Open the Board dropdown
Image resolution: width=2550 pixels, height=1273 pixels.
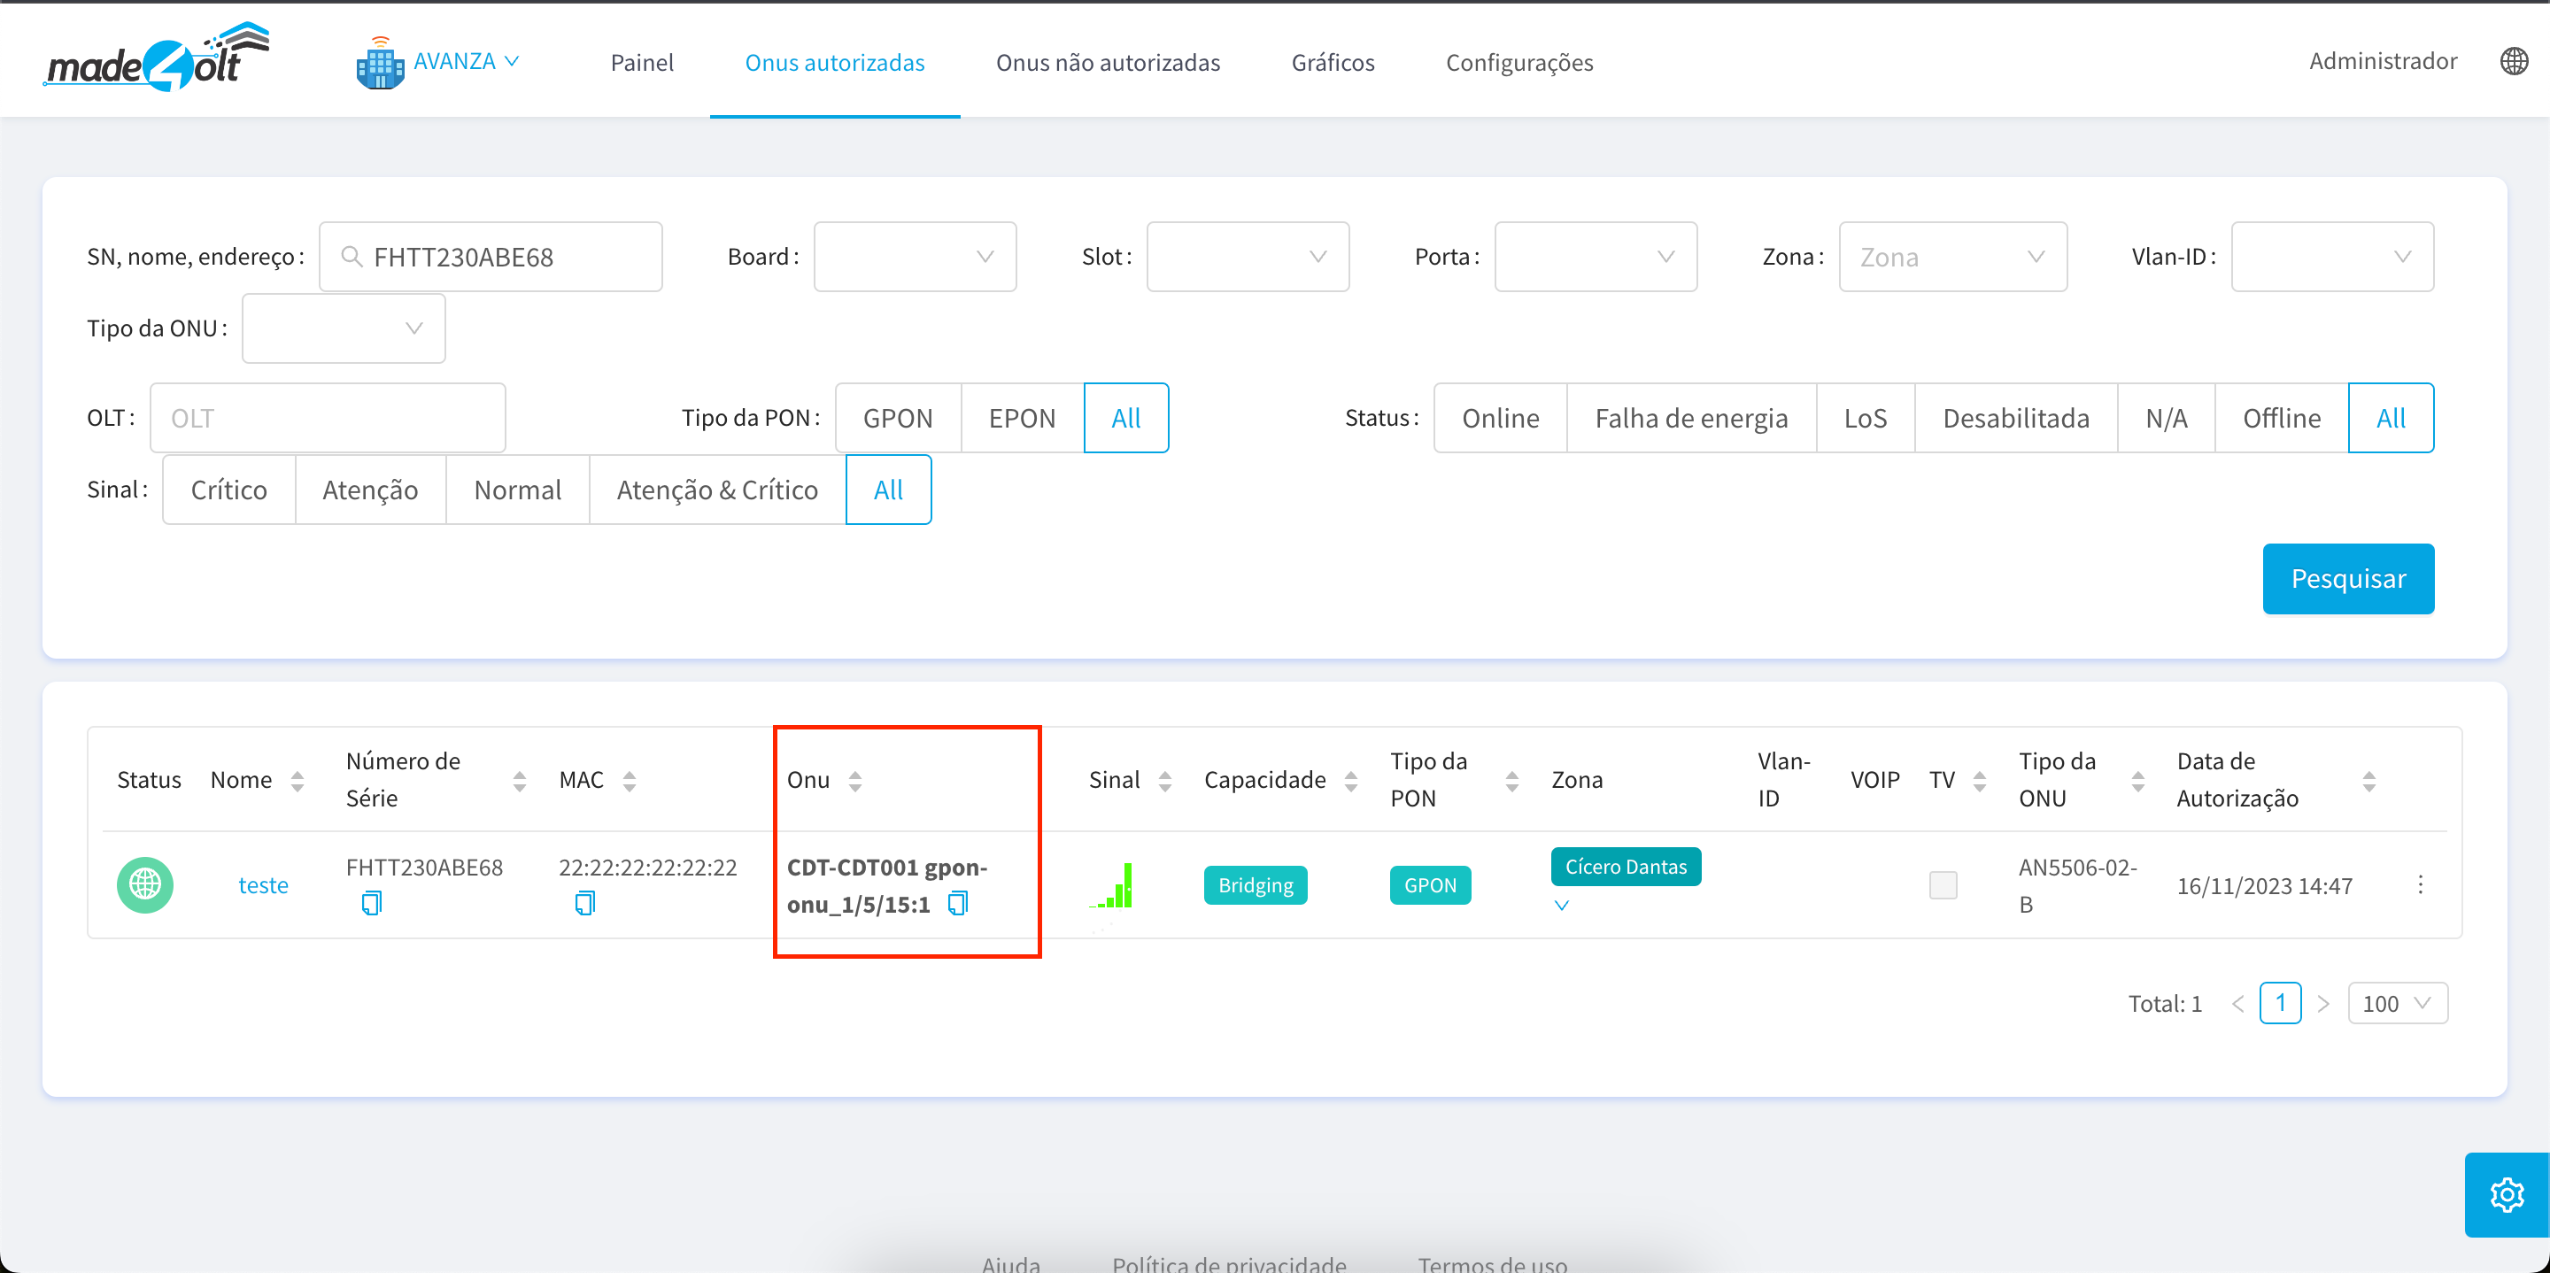tap(914, 257)
